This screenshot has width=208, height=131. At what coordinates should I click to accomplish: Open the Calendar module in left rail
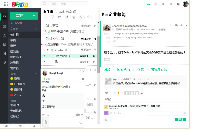coord(4,26)
